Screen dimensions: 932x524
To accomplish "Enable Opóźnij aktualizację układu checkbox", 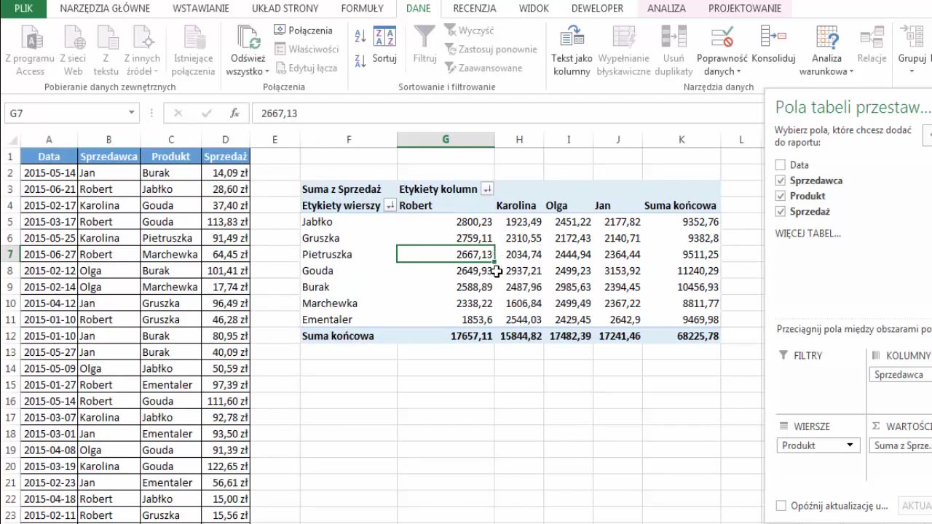I will tap(781, 506).
